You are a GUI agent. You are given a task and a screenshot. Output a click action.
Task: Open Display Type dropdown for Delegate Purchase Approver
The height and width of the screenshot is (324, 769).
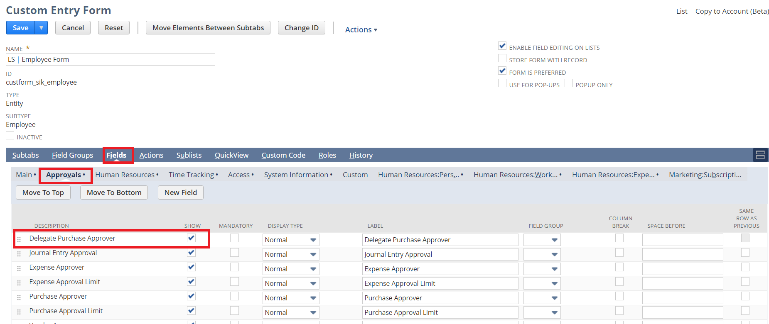point(313,240)
